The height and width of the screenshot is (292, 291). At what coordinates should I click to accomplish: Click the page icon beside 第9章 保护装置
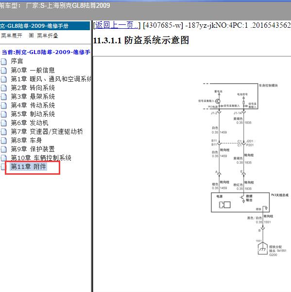pos(3,149)
